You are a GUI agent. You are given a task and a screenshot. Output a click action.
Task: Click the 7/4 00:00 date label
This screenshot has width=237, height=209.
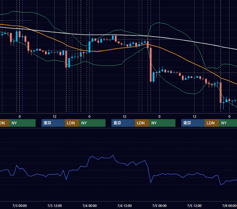(x=90, y=206)
